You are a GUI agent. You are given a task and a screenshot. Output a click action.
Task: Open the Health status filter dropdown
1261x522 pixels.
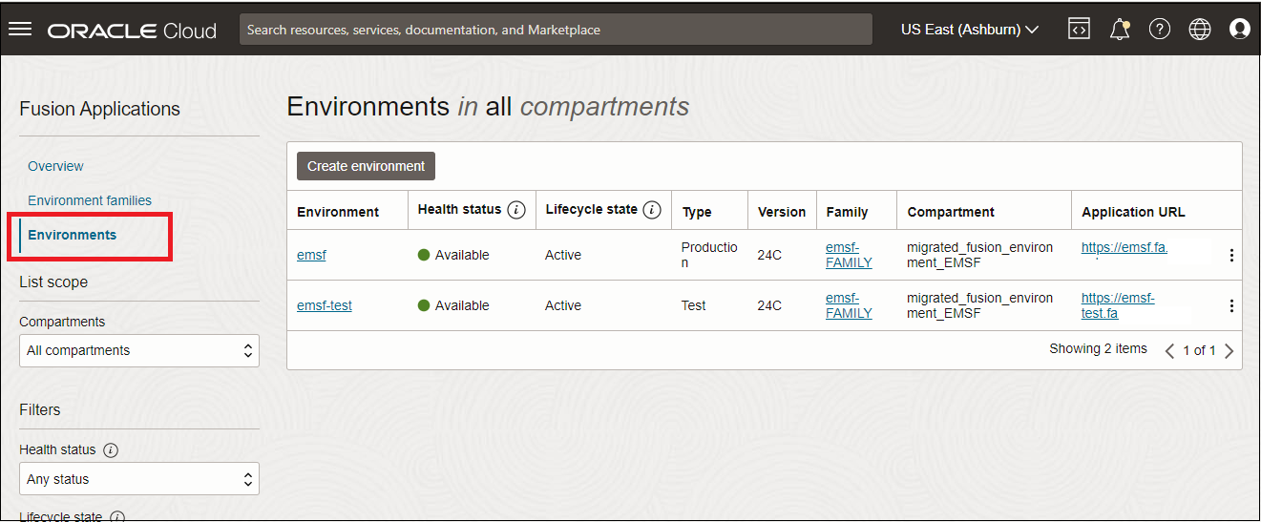click(x=139, y=479)
